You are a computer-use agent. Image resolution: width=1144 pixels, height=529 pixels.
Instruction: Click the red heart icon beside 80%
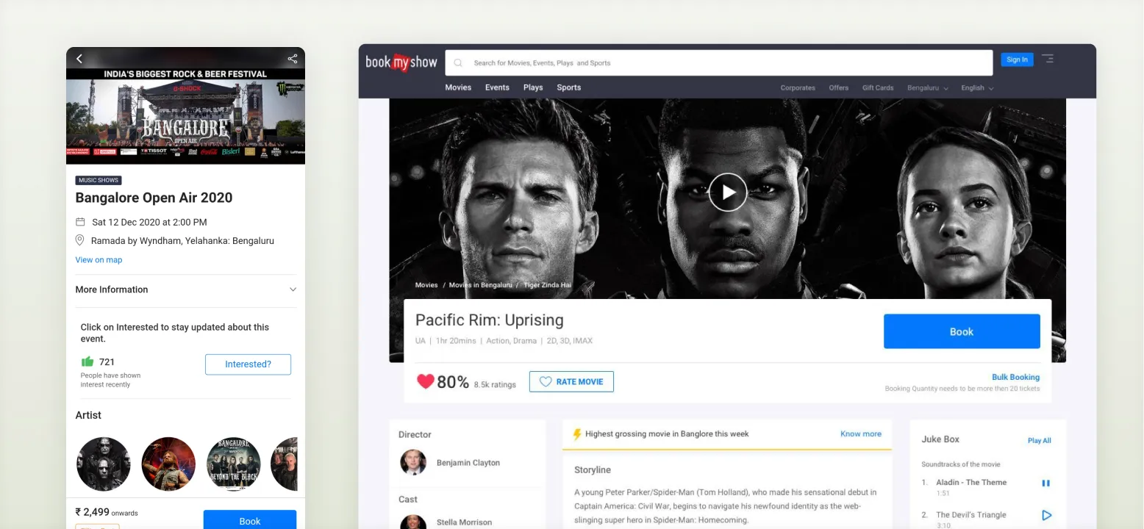[x=425, y=381]
